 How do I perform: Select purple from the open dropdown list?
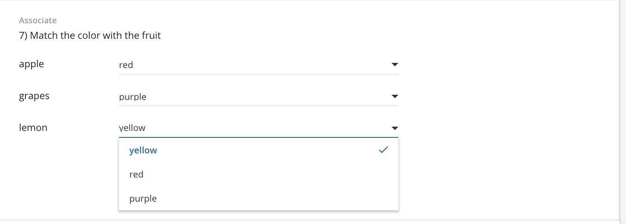143,199
